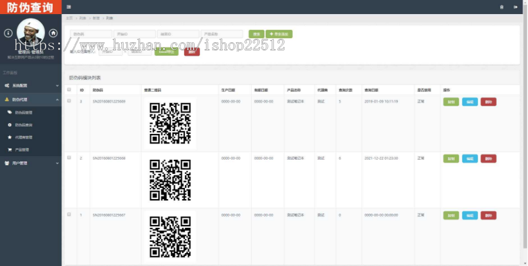Click the 查询次数 column header
Viewport: 528px width, 266px height.
click(346, 90)
